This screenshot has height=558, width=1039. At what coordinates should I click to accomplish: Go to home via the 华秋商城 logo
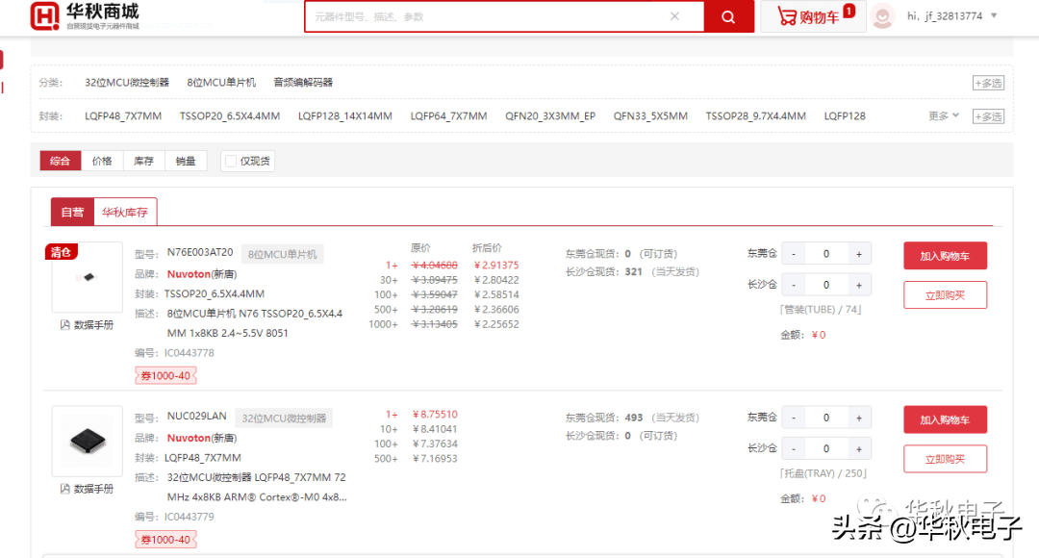tap(85, 16)
